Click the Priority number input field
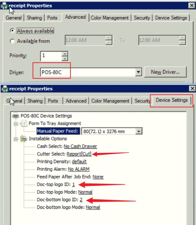The height and width of the screenshot is (225, 196). tap(51, 56)
